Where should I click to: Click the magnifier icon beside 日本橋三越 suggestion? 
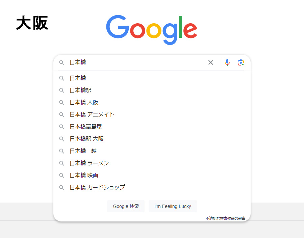(61, 151)
